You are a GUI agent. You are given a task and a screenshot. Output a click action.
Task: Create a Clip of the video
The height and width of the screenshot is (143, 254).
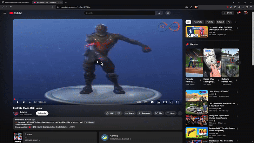pyautogui.click(x=158, y=113)
